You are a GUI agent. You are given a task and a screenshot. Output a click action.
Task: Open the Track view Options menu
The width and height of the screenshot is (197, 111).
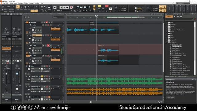(35, 14)
